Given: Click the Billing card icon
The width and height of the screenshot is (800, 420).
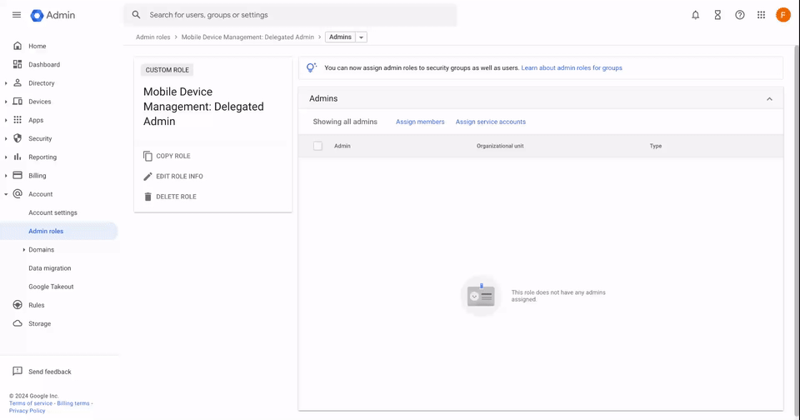Looking at the screenshot, I should 17,175.
